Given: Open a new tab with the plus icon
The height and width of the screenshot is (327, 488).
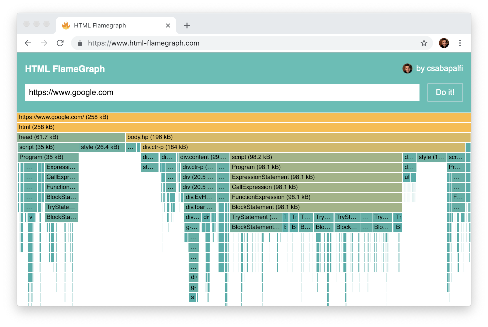Looking at the screenshot, I should coord(187,25).
